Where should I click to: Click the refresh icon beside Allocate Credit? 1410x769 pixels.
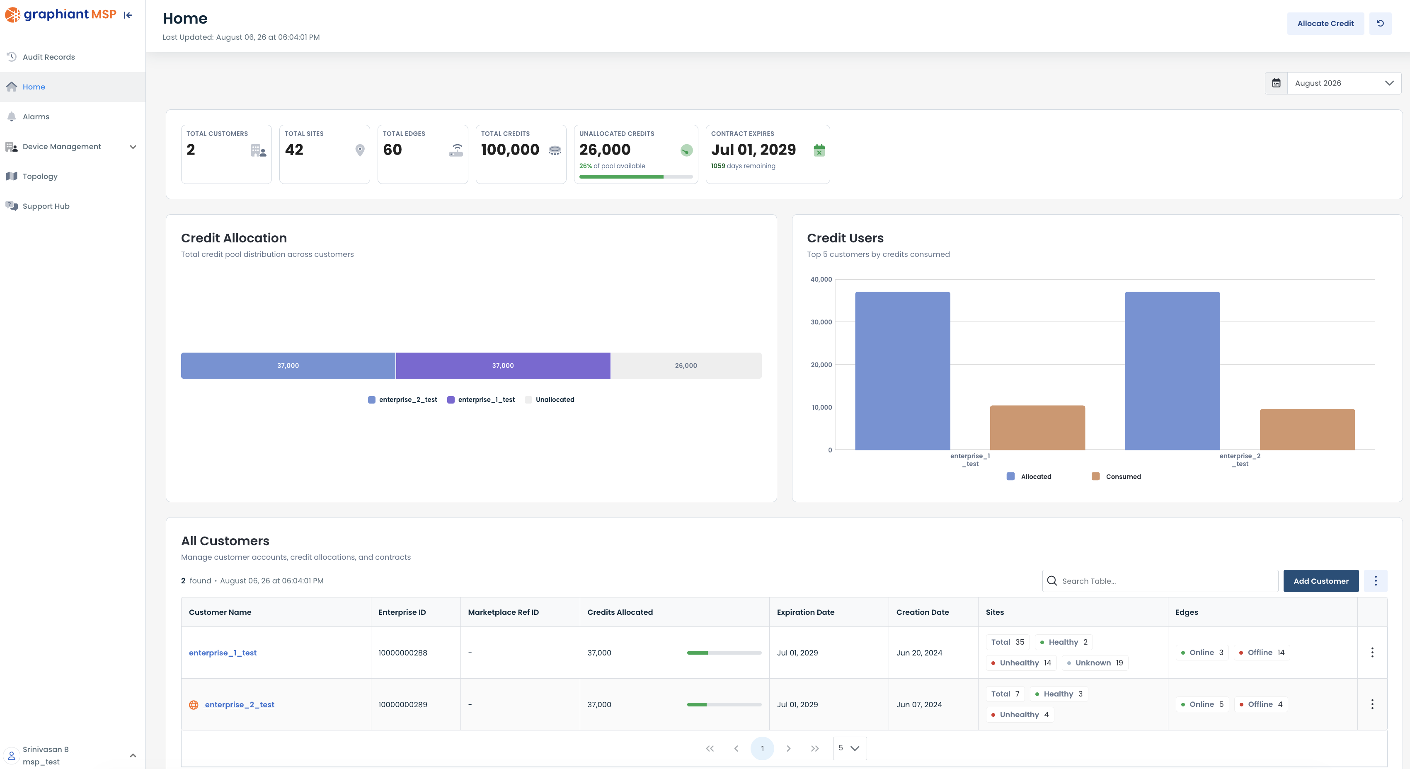click(1380, 24)
